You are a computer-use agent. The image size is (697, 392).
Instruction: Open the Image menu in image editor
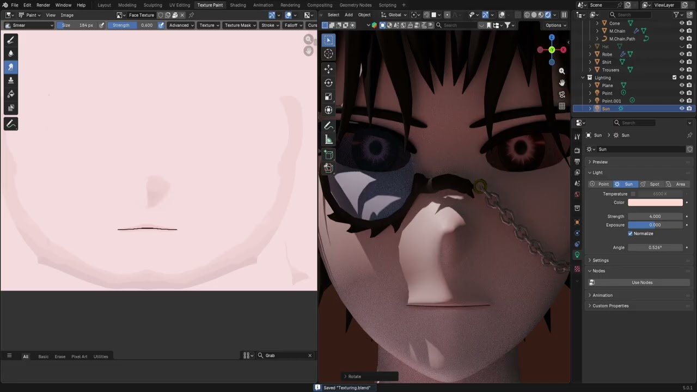(x=67, y=15)
